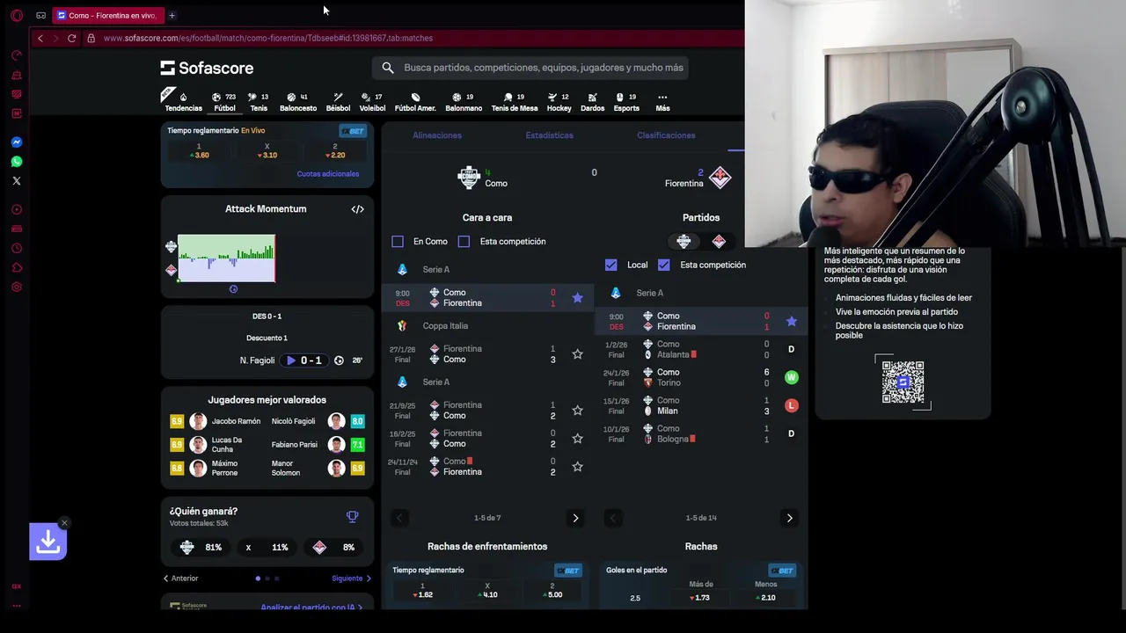
Task: Open the Esports category
Action: pyautogui.click(x=626, y=102)
